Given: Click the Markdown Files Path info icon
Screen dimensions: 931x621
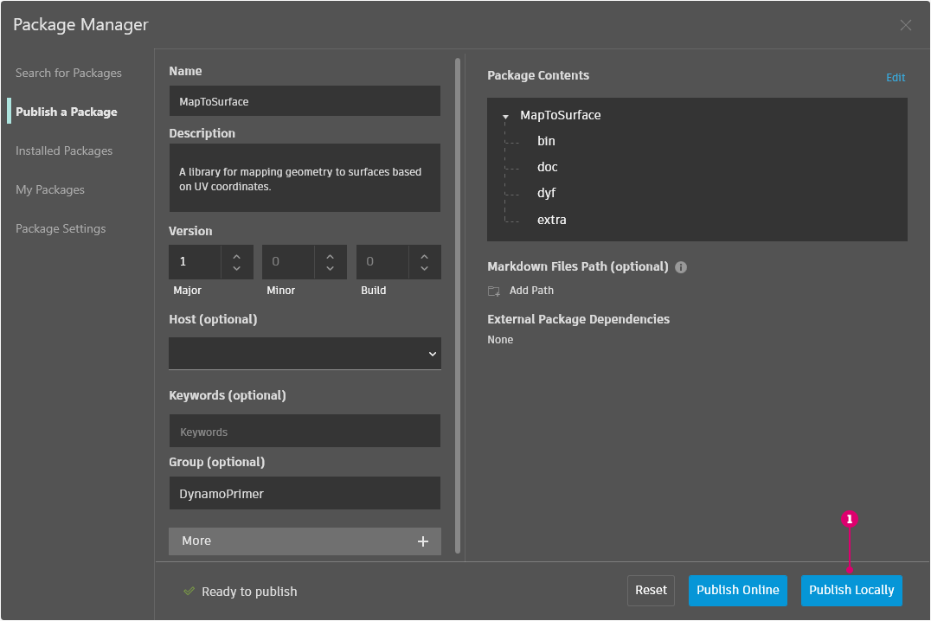Looking at the screenshot, I should pos(681,267).
